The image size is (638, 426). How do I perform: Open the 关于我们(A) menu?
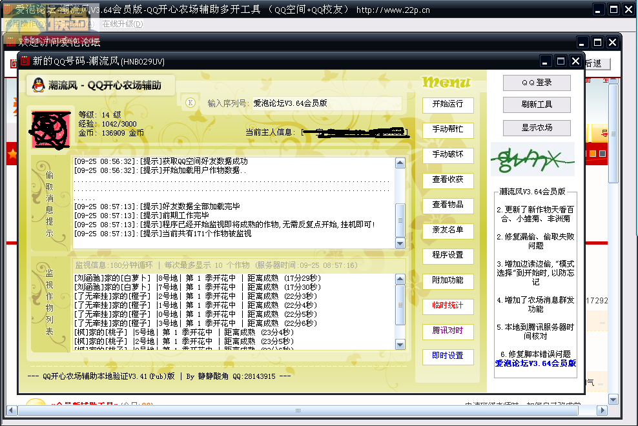click(x=74, y=24)
